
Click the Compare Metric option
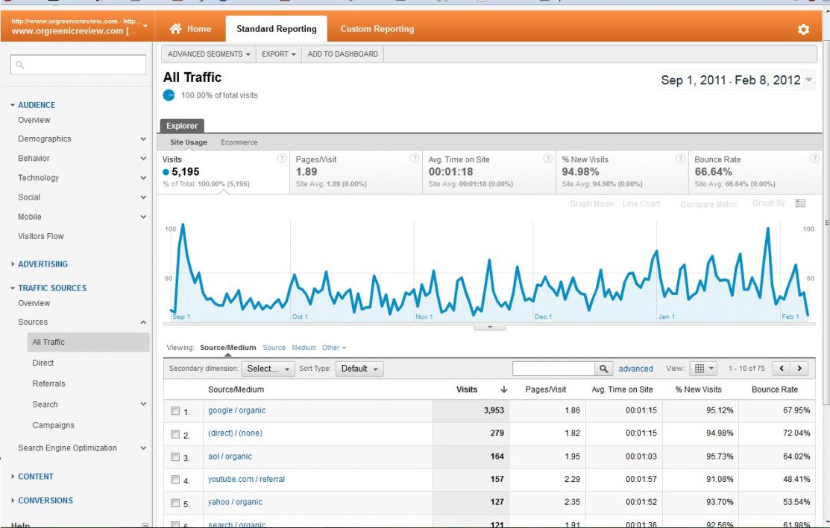[x=708, y=204]
